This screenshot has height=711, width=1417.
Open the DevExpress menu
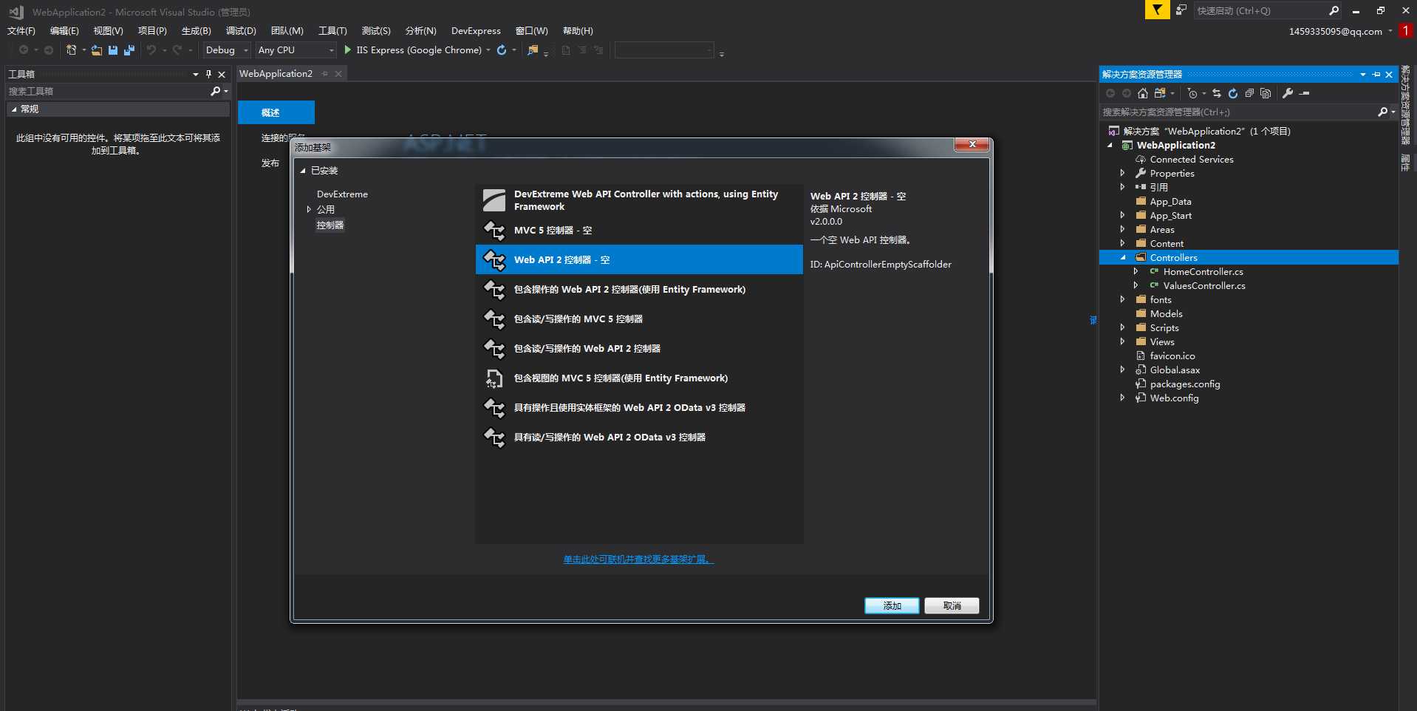pos(476,31)
